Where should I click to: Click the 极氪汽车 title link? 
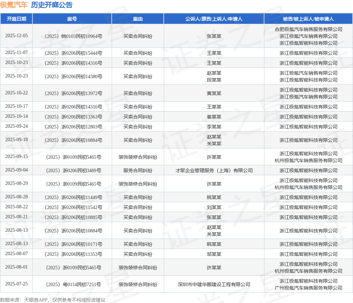coord(14,5)
